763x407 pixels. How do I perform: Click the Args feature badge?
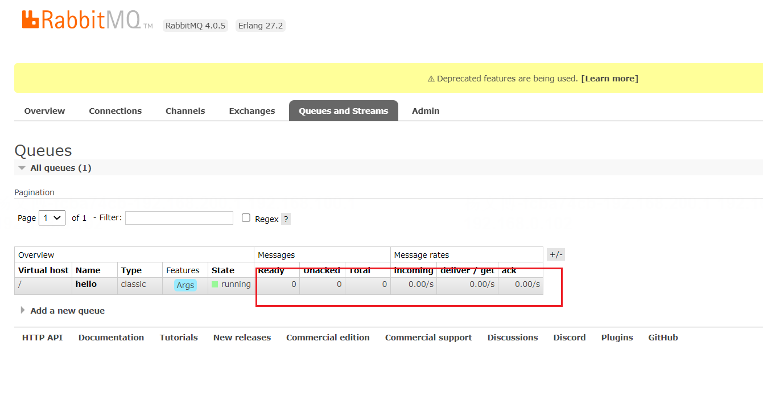click(x=185, y=285)
